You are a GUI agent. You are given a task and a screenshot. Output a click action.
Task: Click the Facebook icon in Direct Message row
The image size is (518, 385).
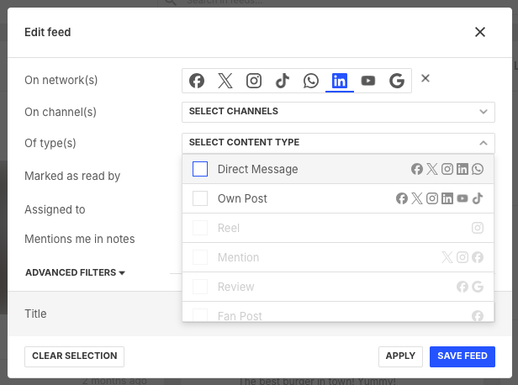[x=417, y=169]
